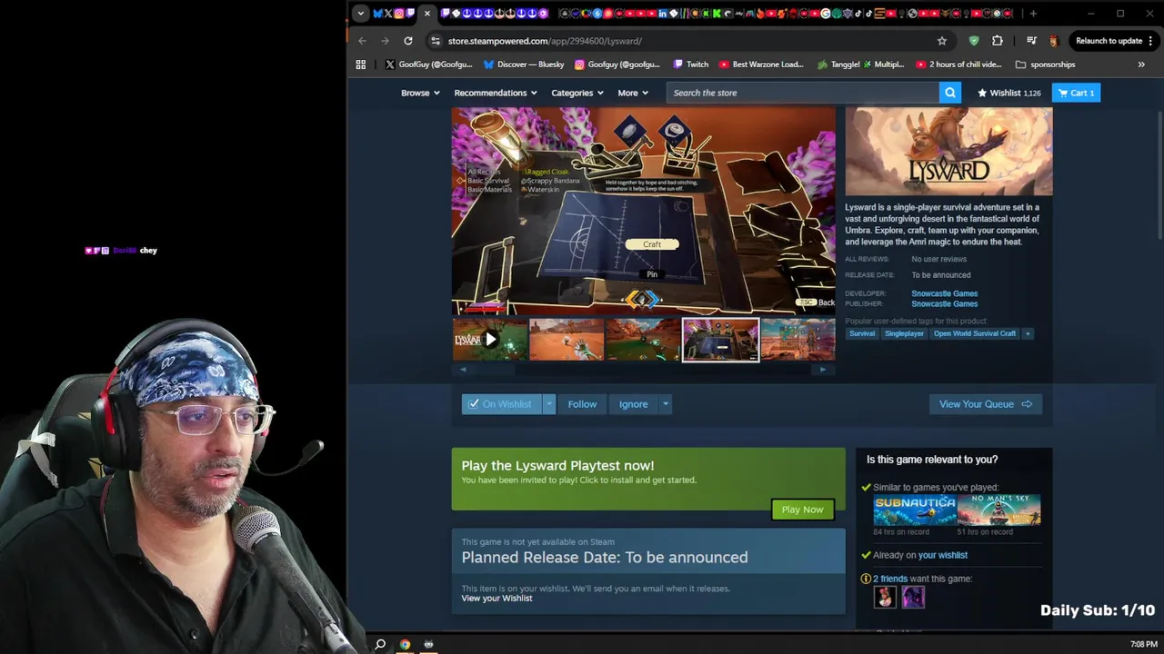Open a new browser tab
Viewport: 1164px width, 654px height.
[x=1033, y=14]
